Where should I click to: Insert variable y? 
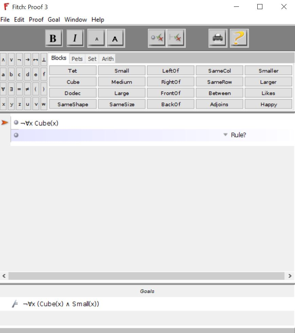[x=11, y=104]
